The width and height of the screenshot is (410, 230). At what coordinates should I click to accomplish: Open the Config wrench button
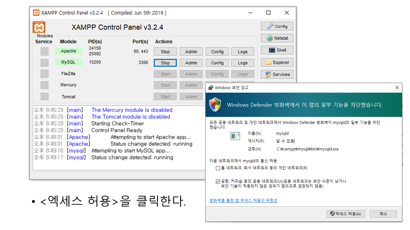pyautogui.click(x=277, y=26)
